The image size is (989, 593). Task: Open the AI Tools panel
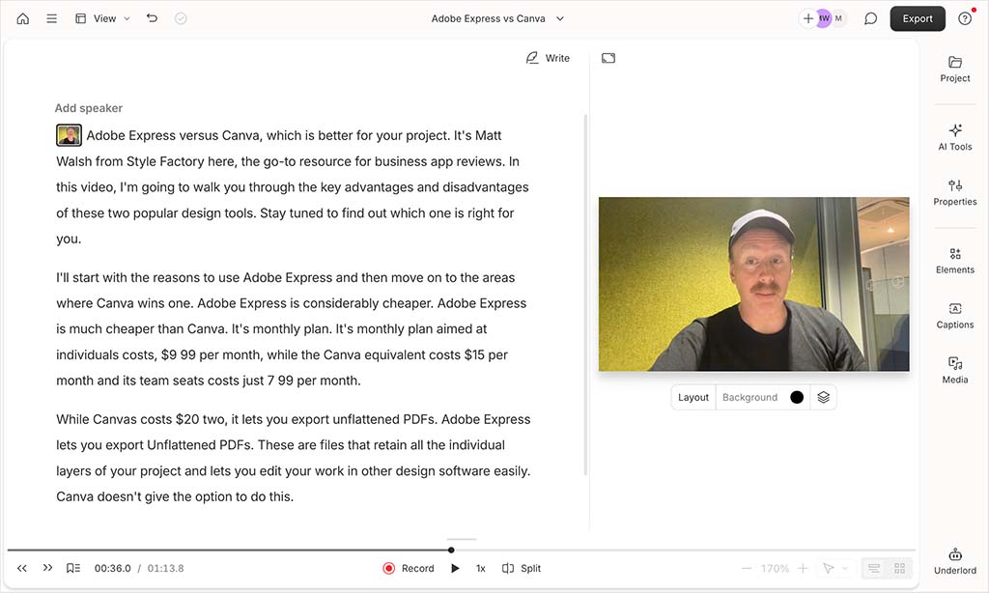954,138
